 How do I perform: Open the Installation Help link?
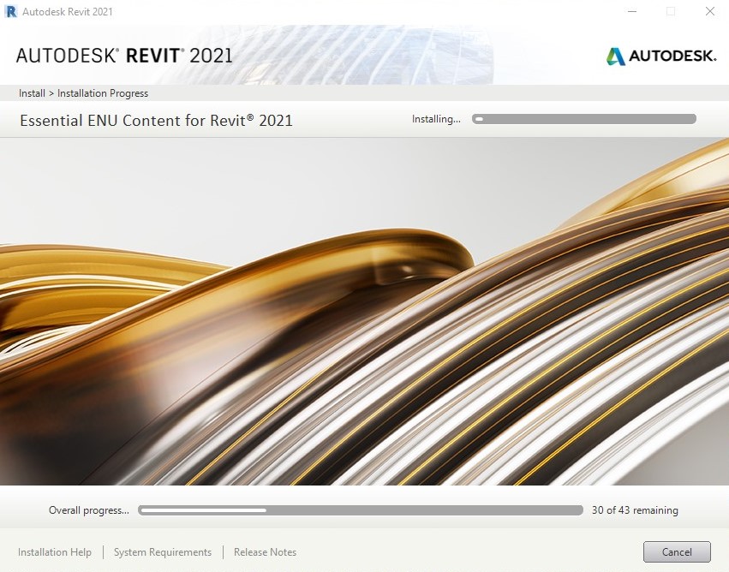click(55, 552)
